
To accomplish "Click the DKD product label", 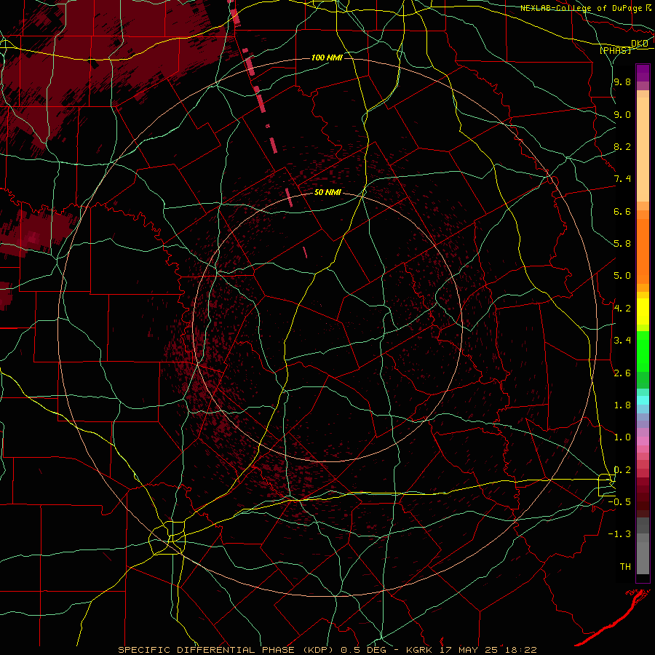I will [639, 44].
